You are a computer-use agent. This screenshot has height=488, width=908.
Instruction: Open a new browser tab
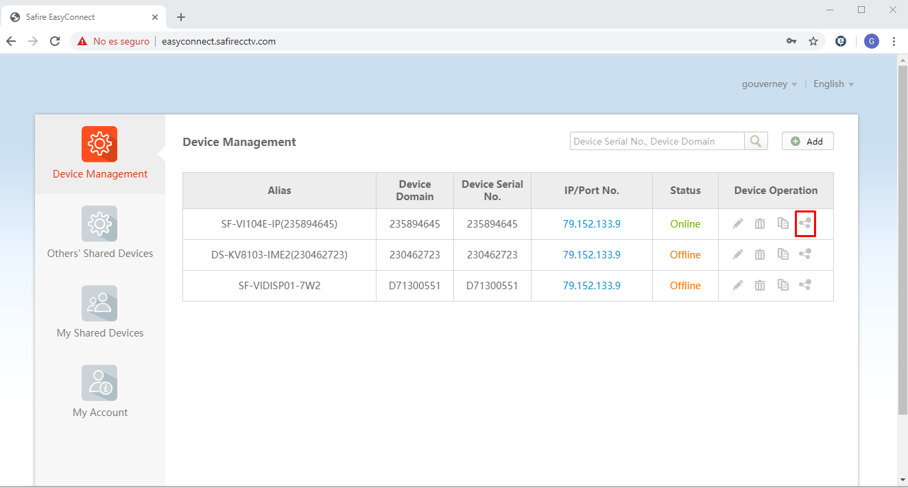(180, 16)
